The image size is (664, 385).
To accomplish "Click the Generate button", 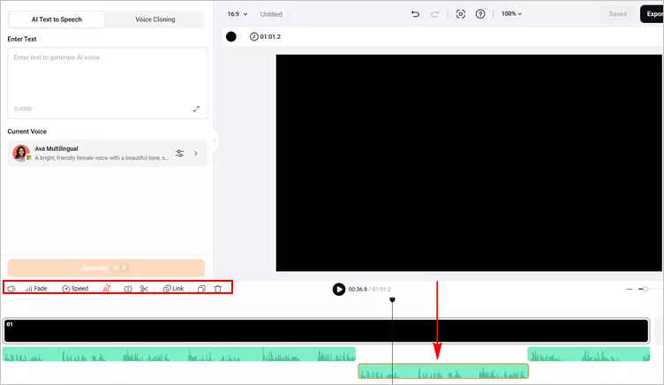I will click(x=106, y=268).
